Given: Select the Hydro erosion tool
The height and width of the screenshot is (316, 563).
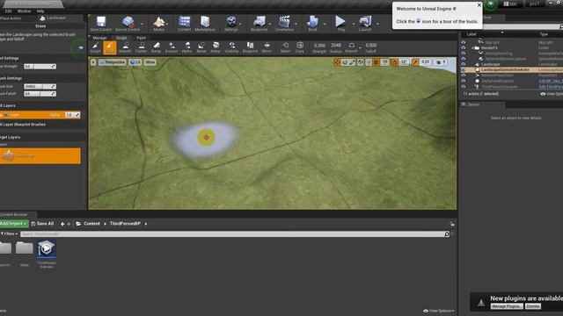Looking at the screenshot, I should click(x=187, y=47).
